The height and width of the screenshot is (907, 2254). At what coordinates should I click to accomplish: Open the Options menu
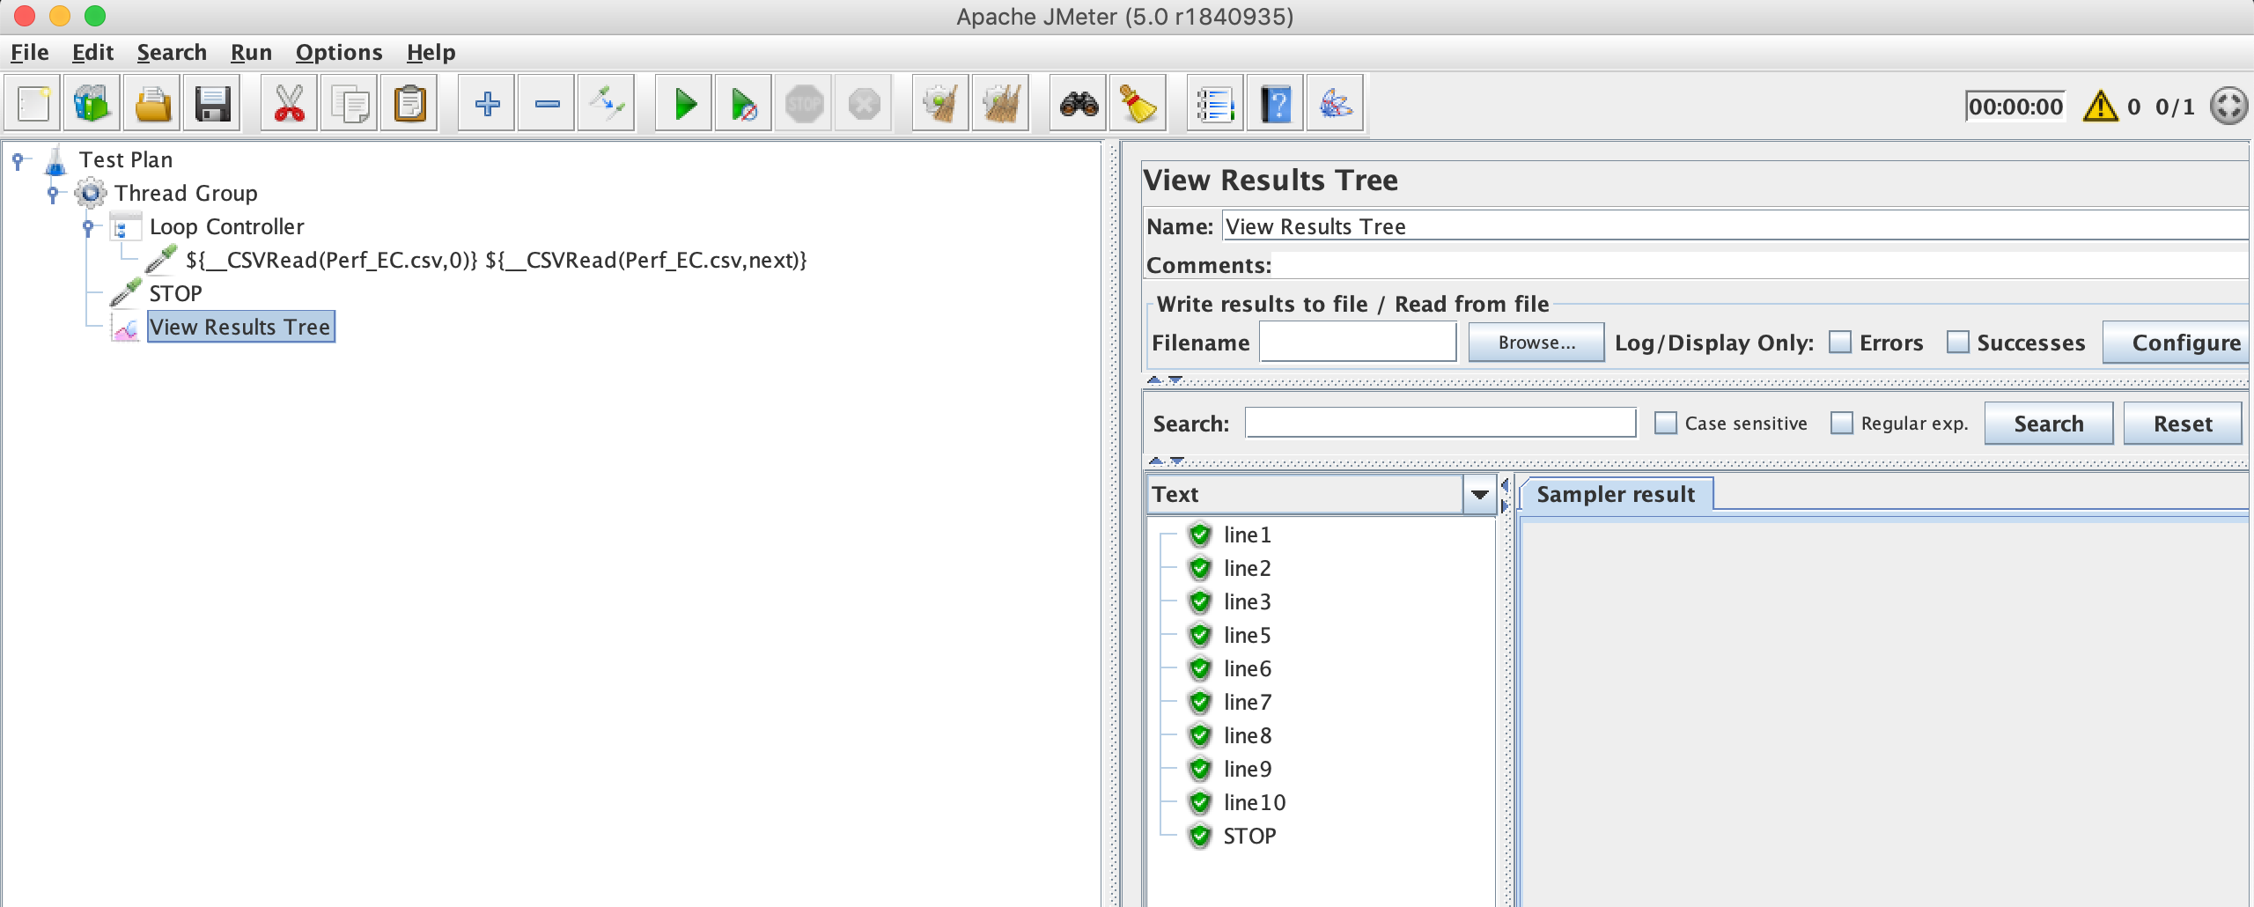point(339,53)
